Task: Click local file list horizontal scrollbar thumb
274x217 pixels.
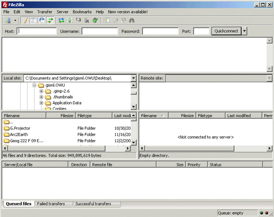Action: [x=57, y=148]
